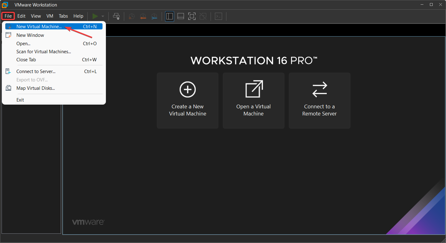This screenshot has height=243, width=446.
Task: Click the revert to snapshot icon
Action: click(143, 16)
